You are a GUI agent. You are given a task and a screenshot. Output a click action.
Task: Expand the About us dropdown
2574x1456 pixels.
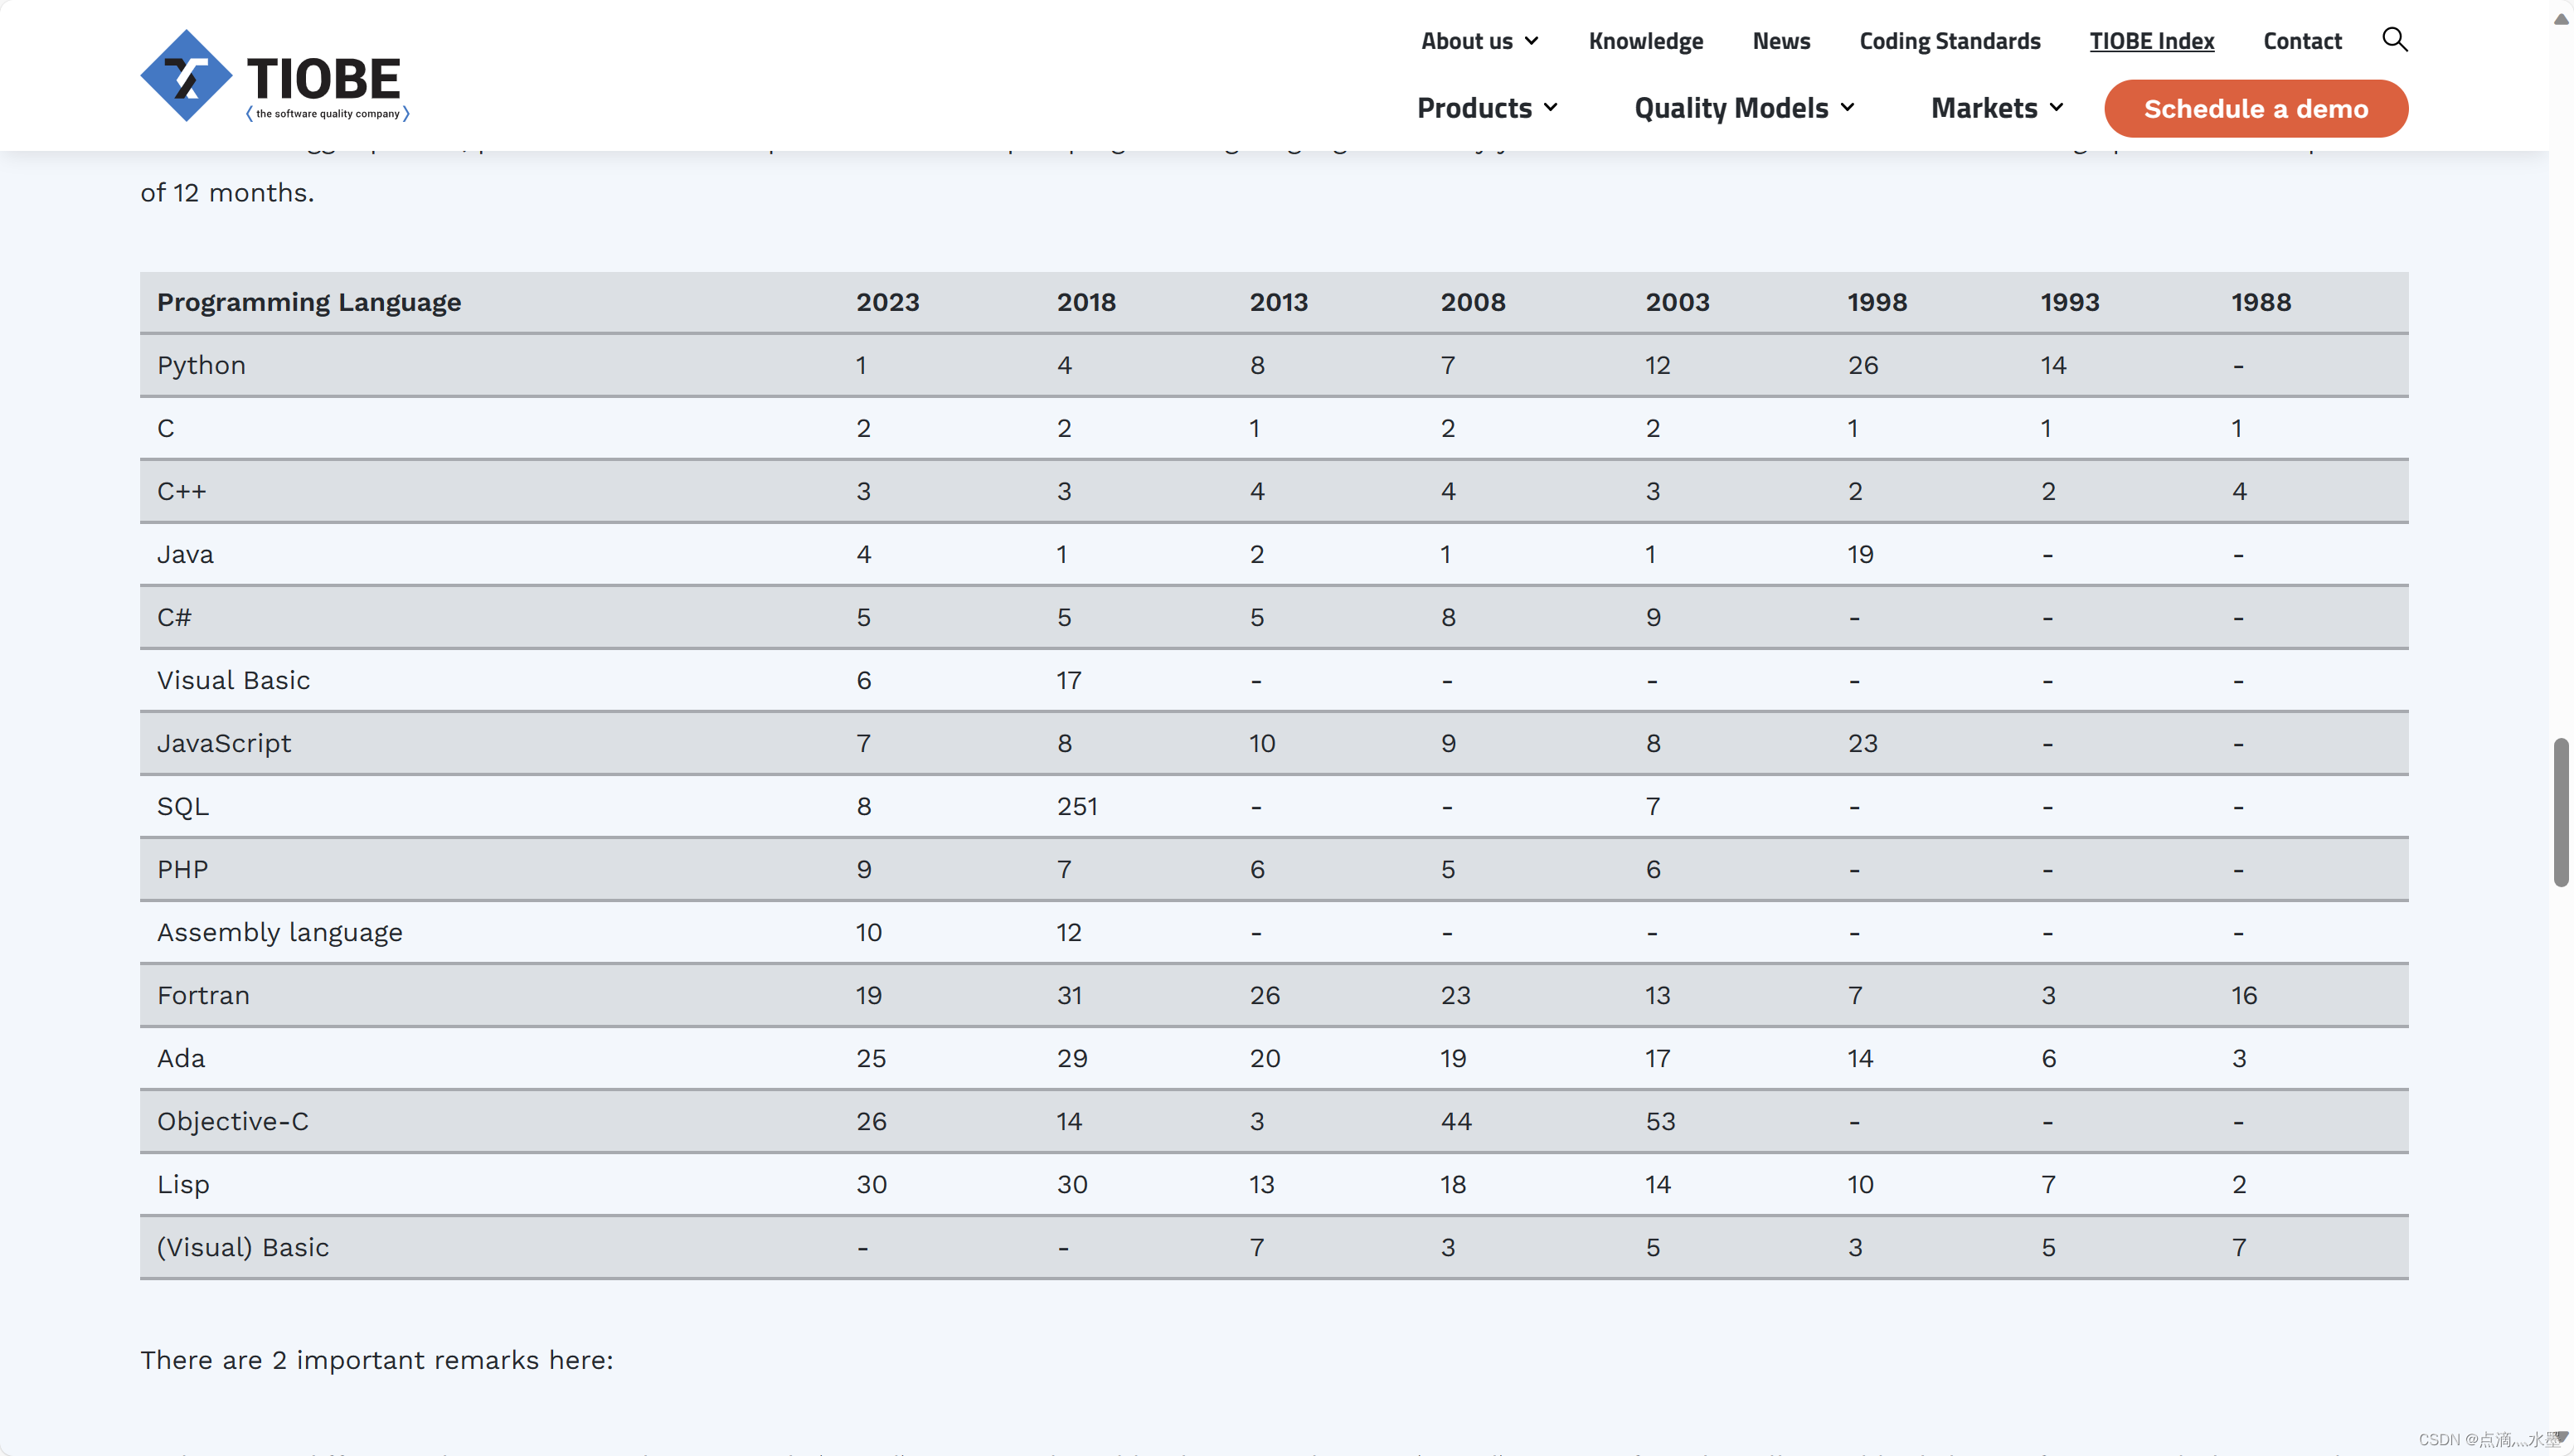coord(1479,41)
